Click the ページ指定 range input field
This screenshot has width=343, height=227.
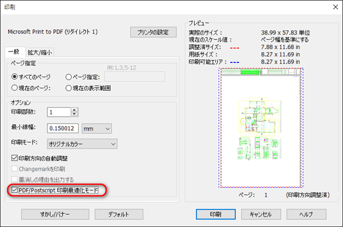[x=135, y=77]
